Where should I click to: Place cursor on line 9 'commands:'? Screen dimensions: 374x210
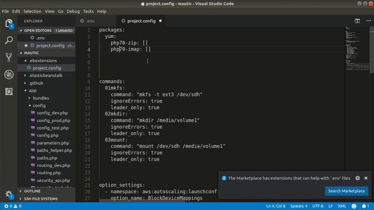click(x=112, y=82)
